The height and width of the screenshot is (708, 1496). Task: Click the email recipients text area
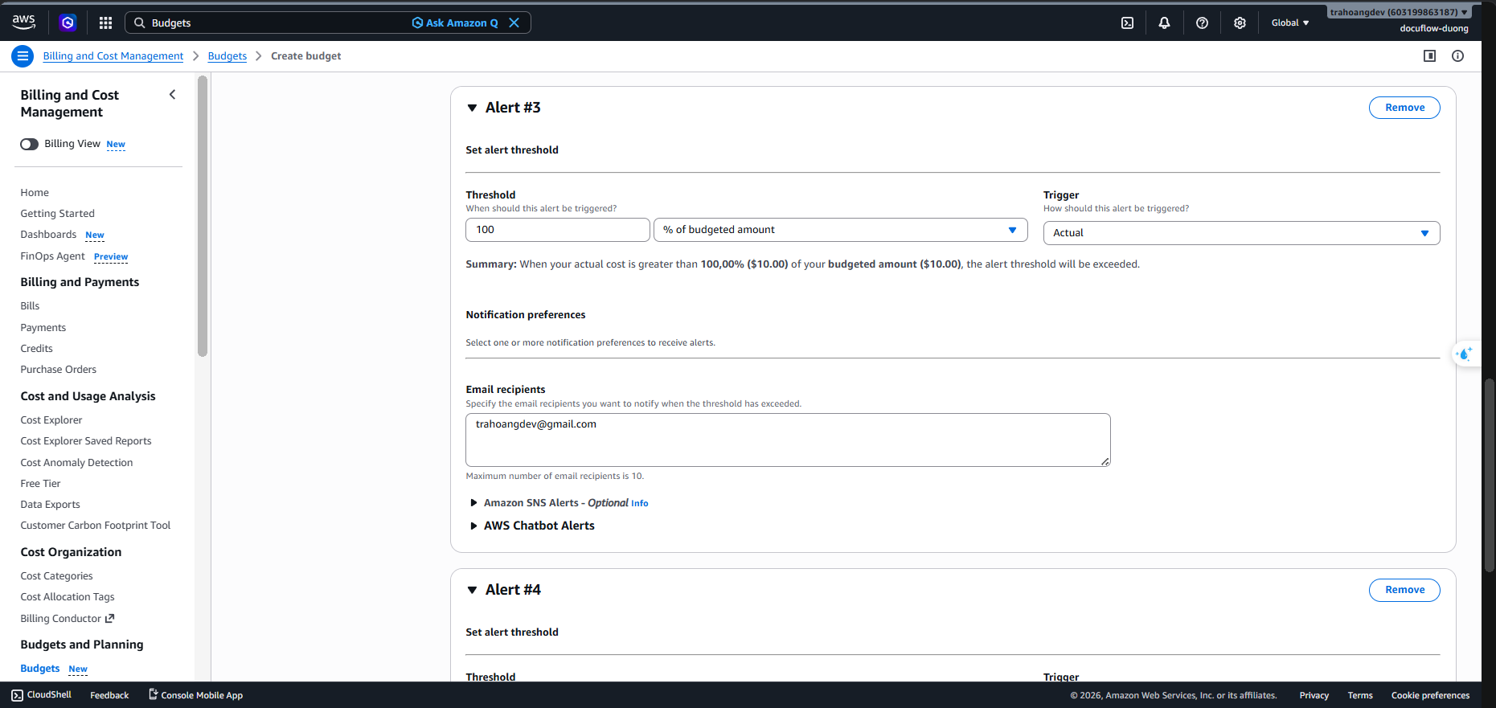point(788,440)
